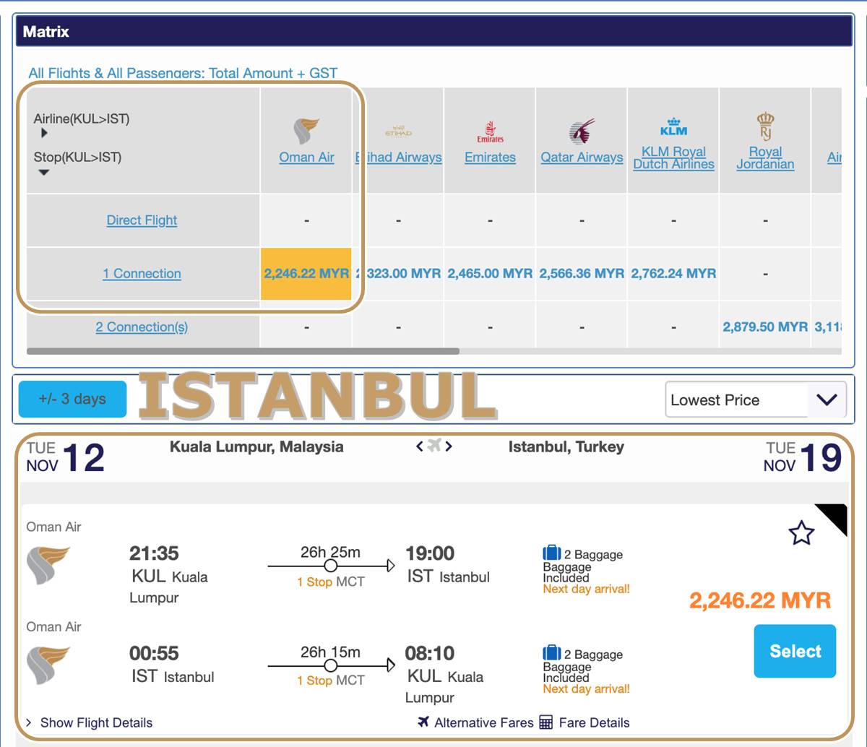
Task: Open the Fare Details link
Action: [594, 722]
